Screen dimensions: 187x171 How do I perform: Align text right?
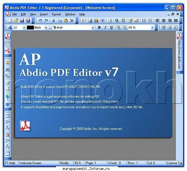coord(170,20)
